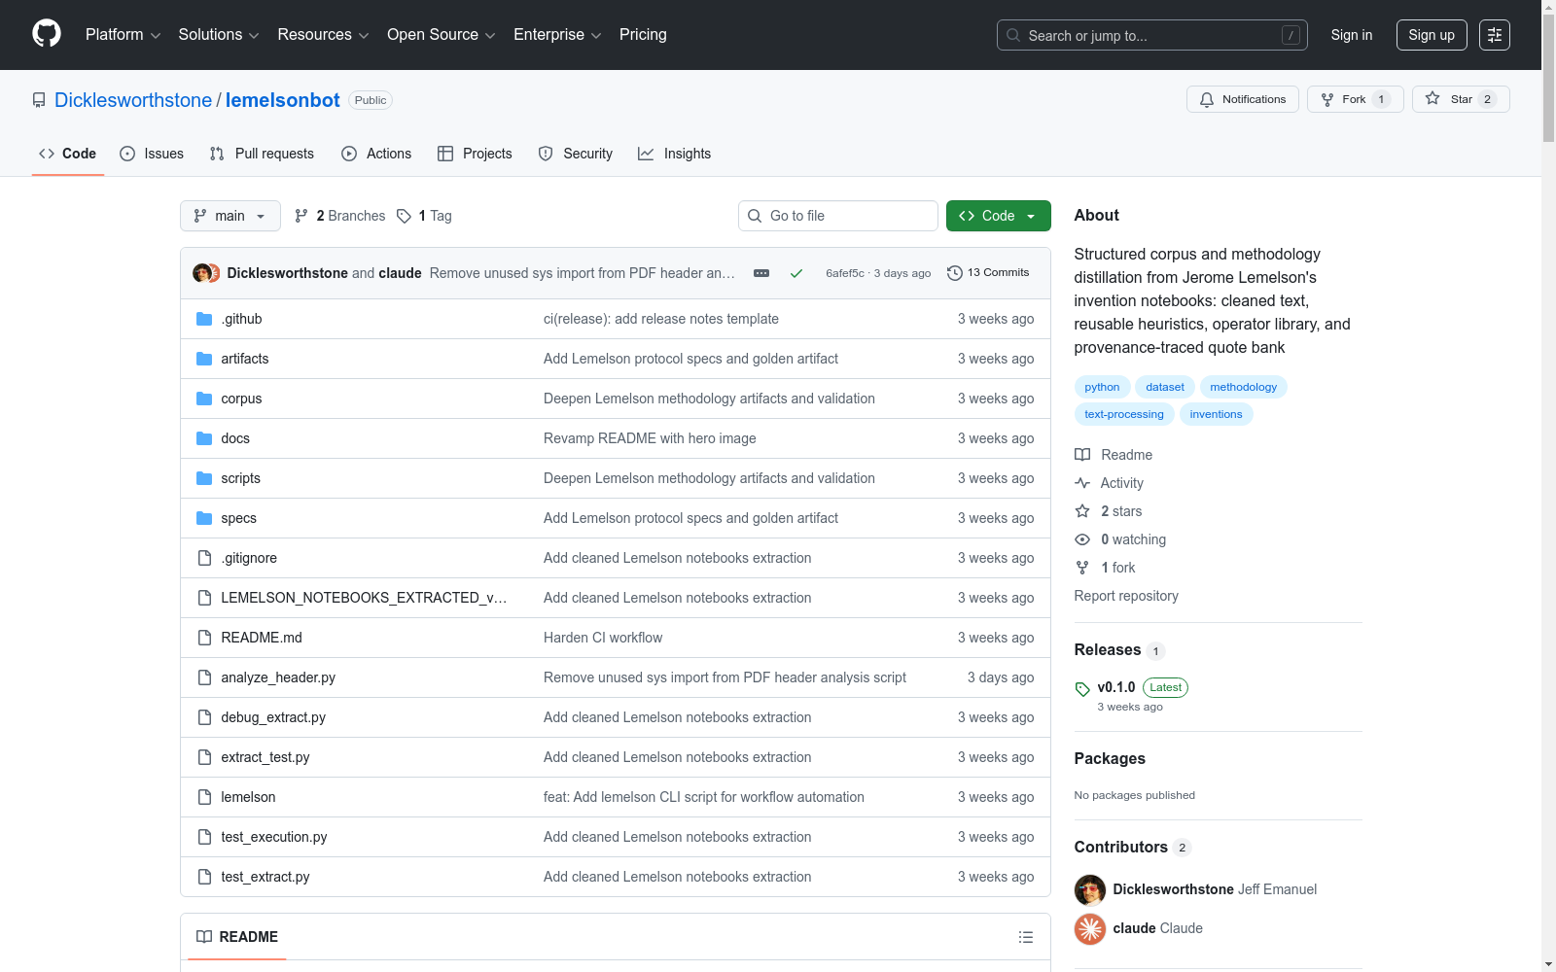The image size is (1556, 972).
Task: Click the python topic tag
Action: [x=1102, y=387]
